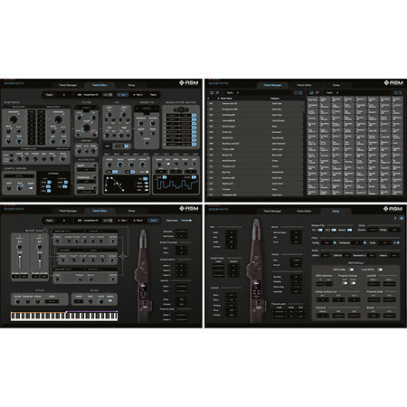Open the Packs dropdown above the patch list
The image size is (407, 407).
click(x=234, y=92)
